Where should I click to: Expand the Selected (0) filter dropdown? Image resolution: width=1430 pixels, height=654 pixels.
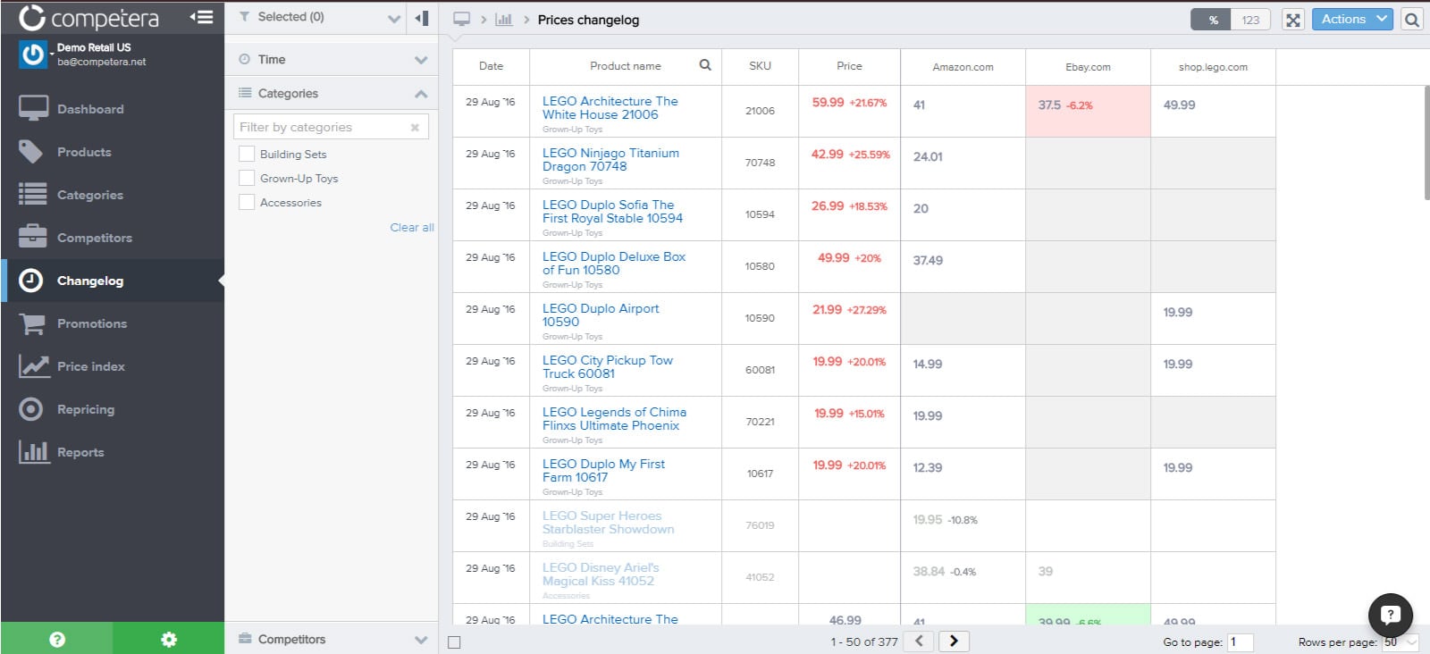[x=394, y=18]
